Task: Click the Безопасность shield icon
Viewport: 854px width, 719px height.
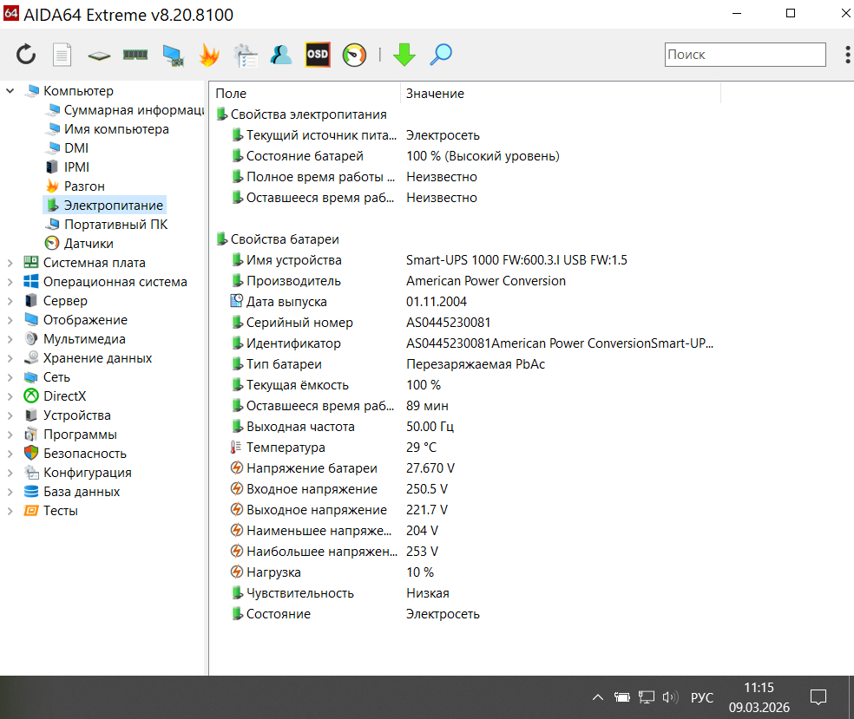Action: pos(31,453)
